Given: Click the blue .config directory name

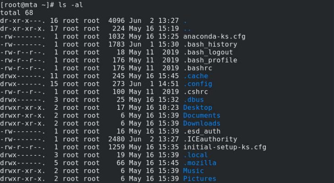Looking at the screenshot, I should [197, 84].
